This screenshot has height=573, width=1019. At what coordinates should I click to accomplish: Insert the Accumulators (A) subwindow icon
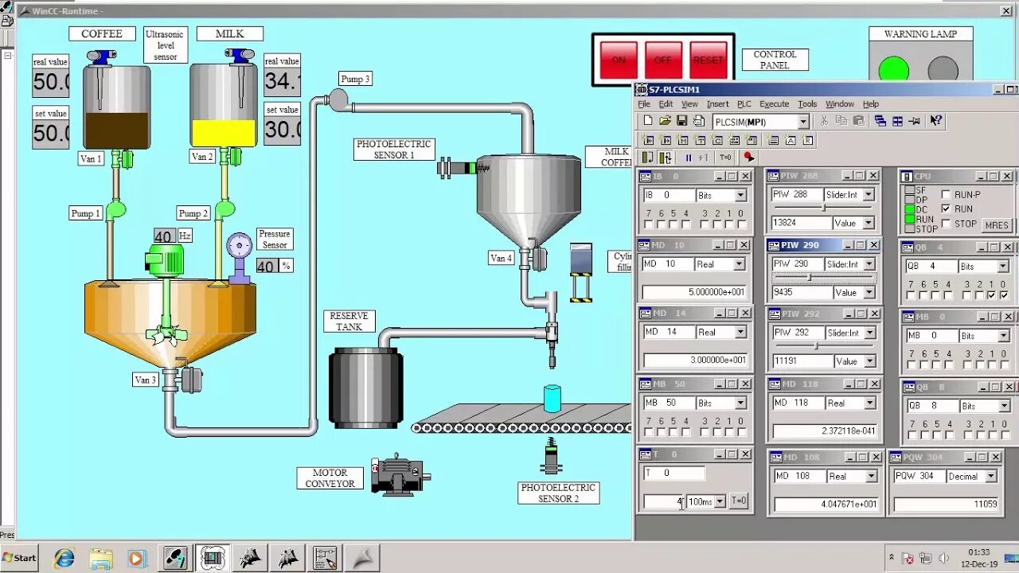[x=791, y=140]
